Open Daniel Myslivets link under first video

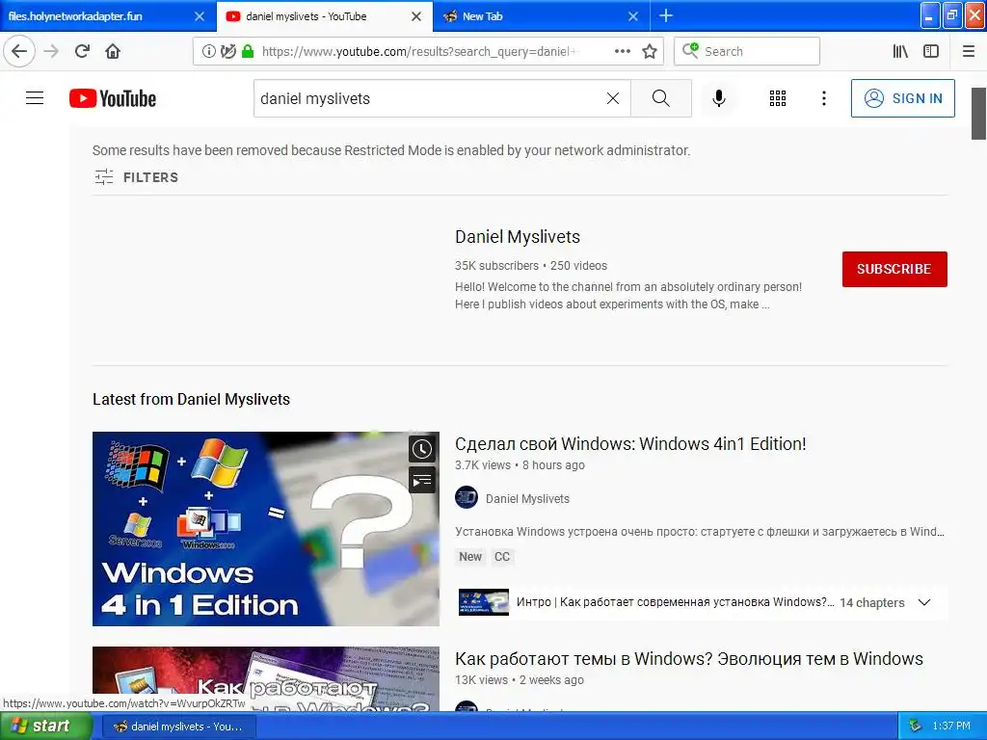point(527,499)
